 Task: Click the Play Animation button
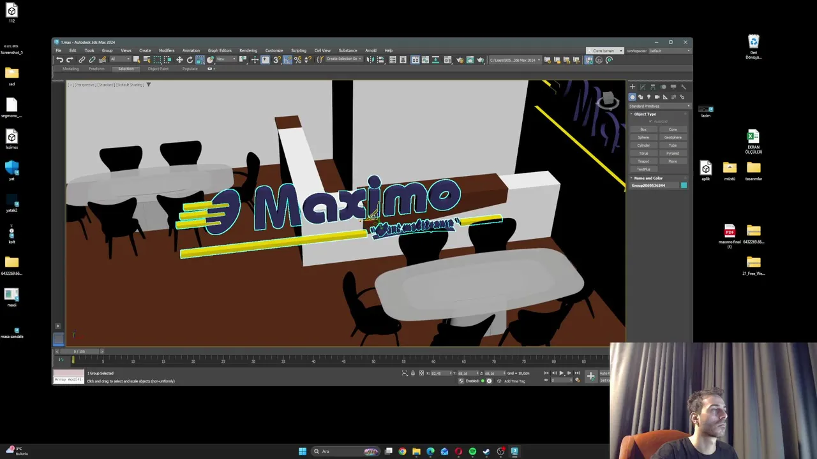coord(562,373)
